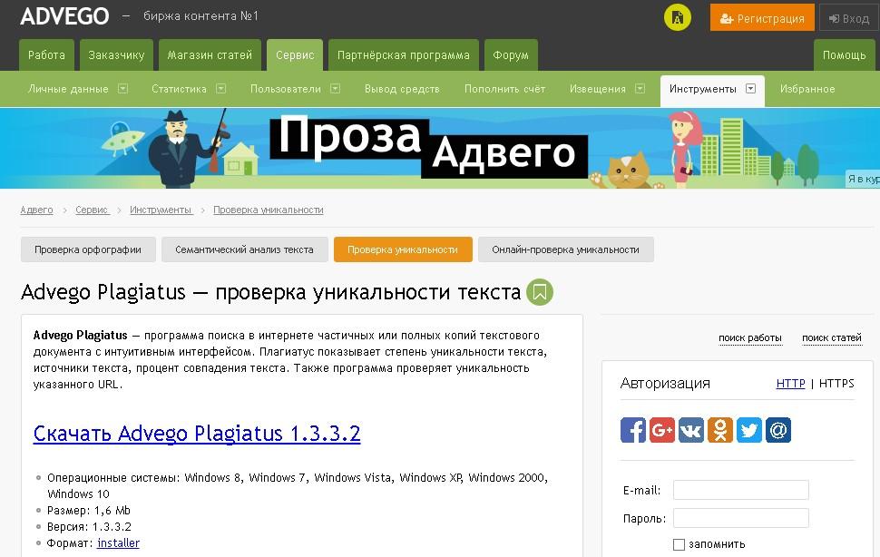Click the green bookmark icon beside page title
Screen dimensions: 880x557
540,292
